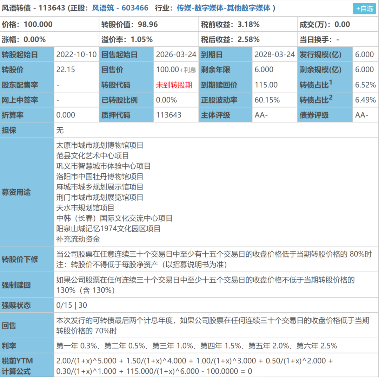Select the 溢价率: 1.05% text
The width and height of the screenshot is (379, 377).
[x=127, y=39]
